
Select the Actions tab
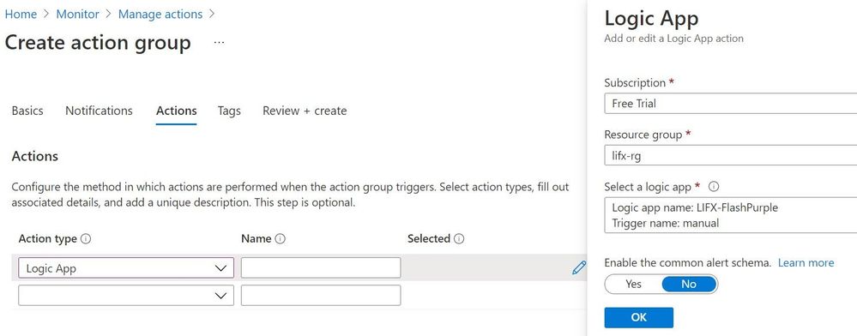coord(176,111)
